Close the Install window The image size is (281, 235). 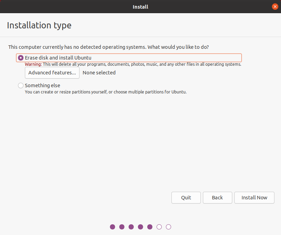coord(275,7)
